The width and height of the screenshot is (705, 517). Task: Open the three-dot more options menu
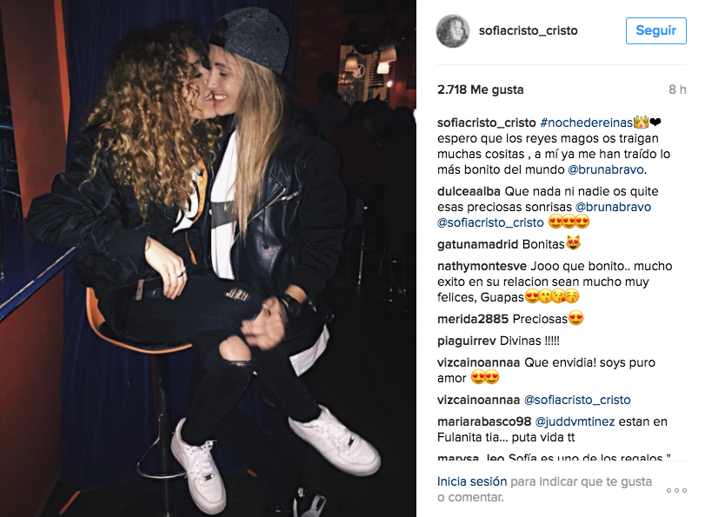coord(676,490)
